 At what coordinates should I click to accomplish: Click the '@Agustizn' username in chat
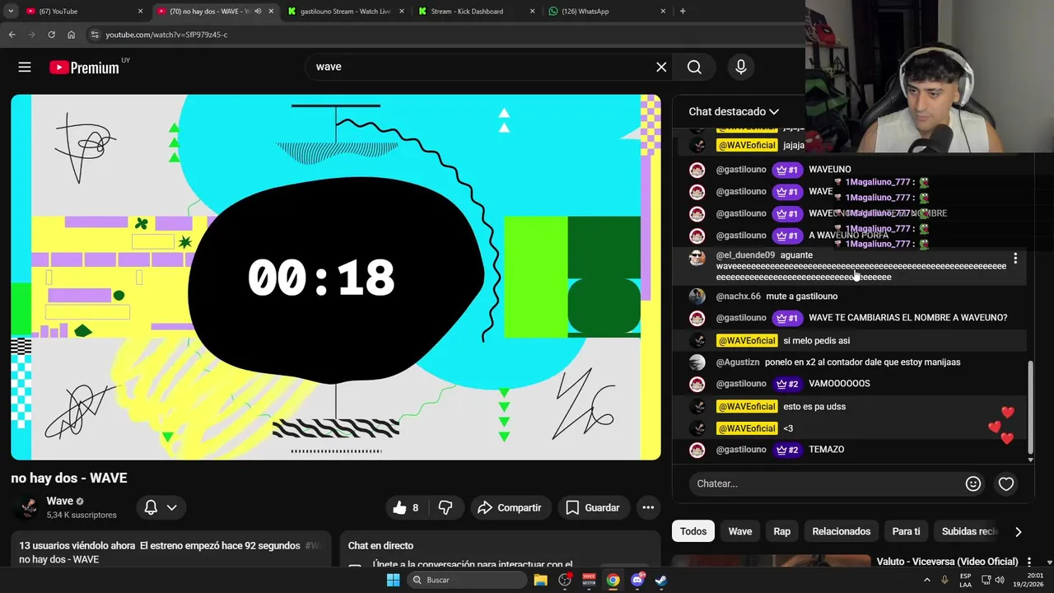(x=738, y=362)
